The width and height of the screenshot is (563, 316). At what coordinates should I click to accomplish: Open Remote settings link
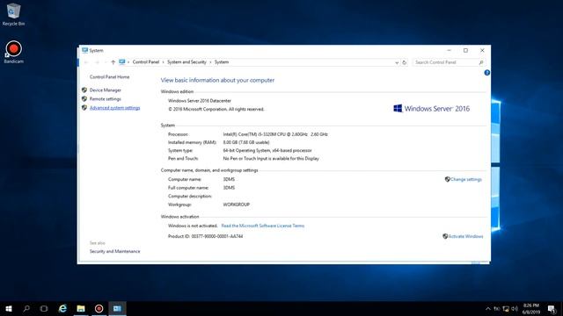[106, 99]
